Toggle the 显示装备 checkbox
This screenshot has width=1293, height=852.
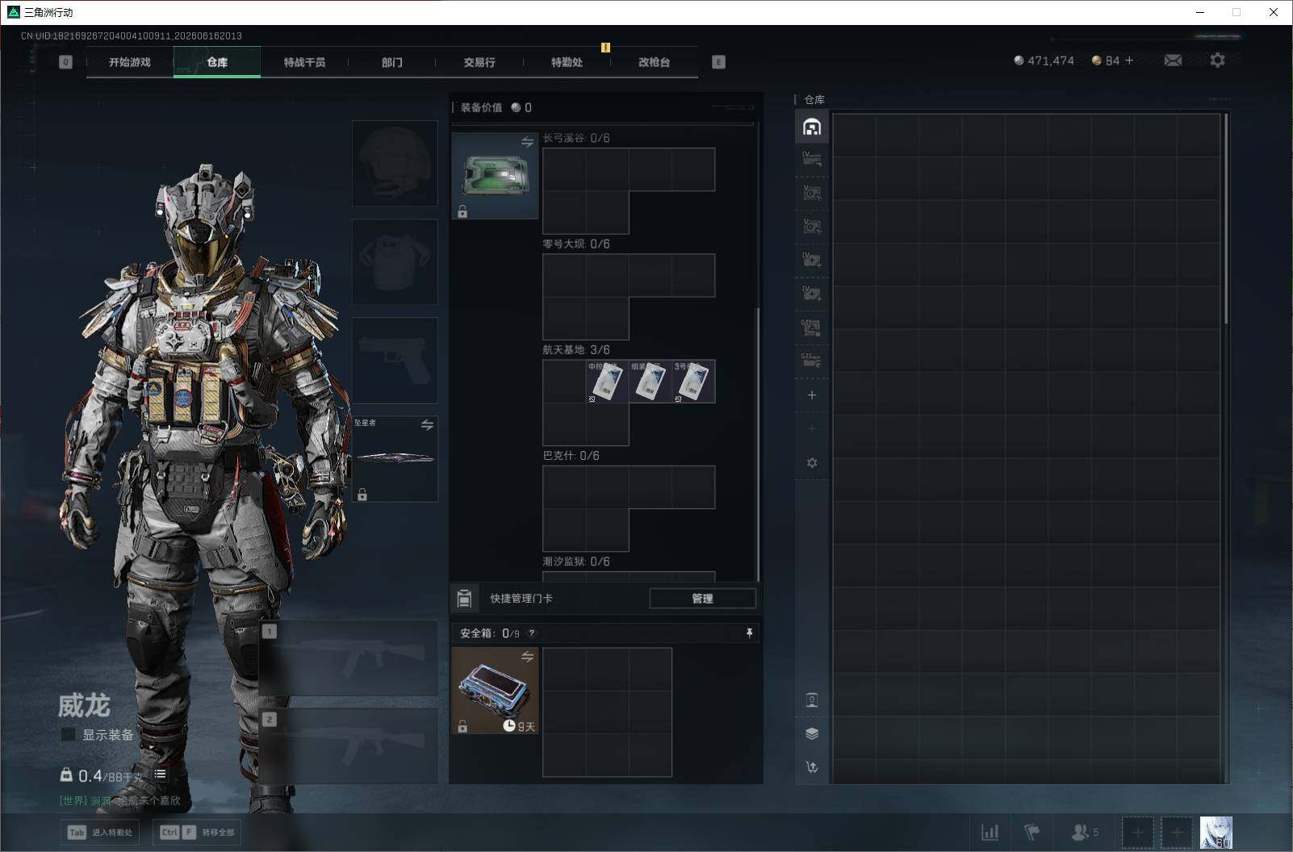click(69, 734)
